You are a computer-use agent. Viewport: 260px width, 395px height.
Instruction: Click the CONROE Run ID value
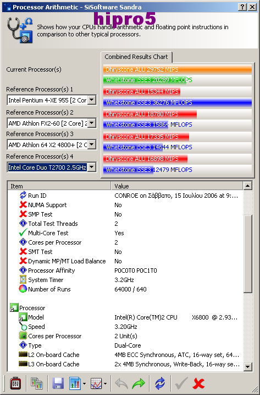176,196
